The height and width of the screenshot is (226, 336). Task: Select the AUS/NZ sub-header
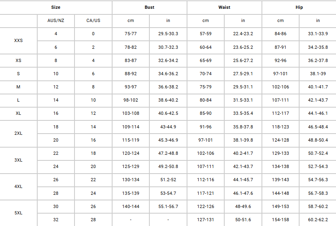(56, 20)
